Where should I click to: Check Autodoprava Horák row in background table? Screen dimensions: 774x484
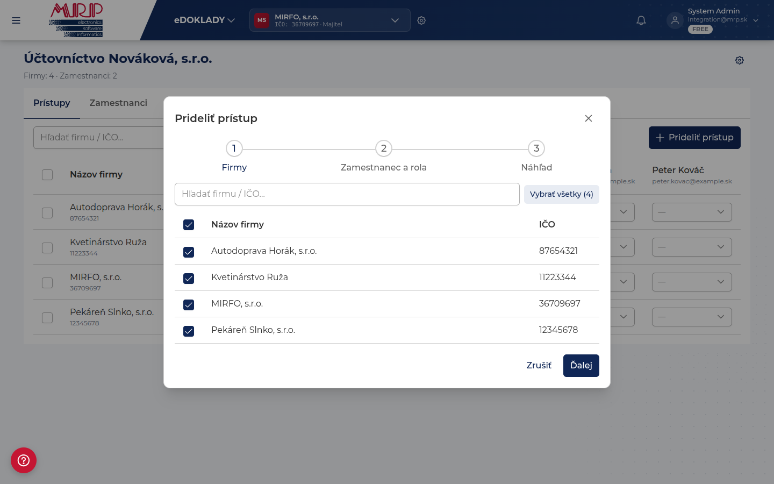(x=47, y=212)
